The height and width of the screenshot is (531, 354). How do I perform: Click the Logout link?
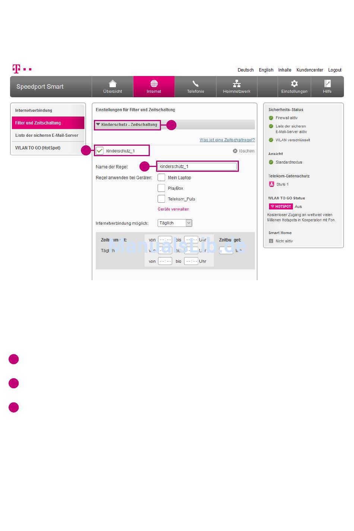coord(335,70)
